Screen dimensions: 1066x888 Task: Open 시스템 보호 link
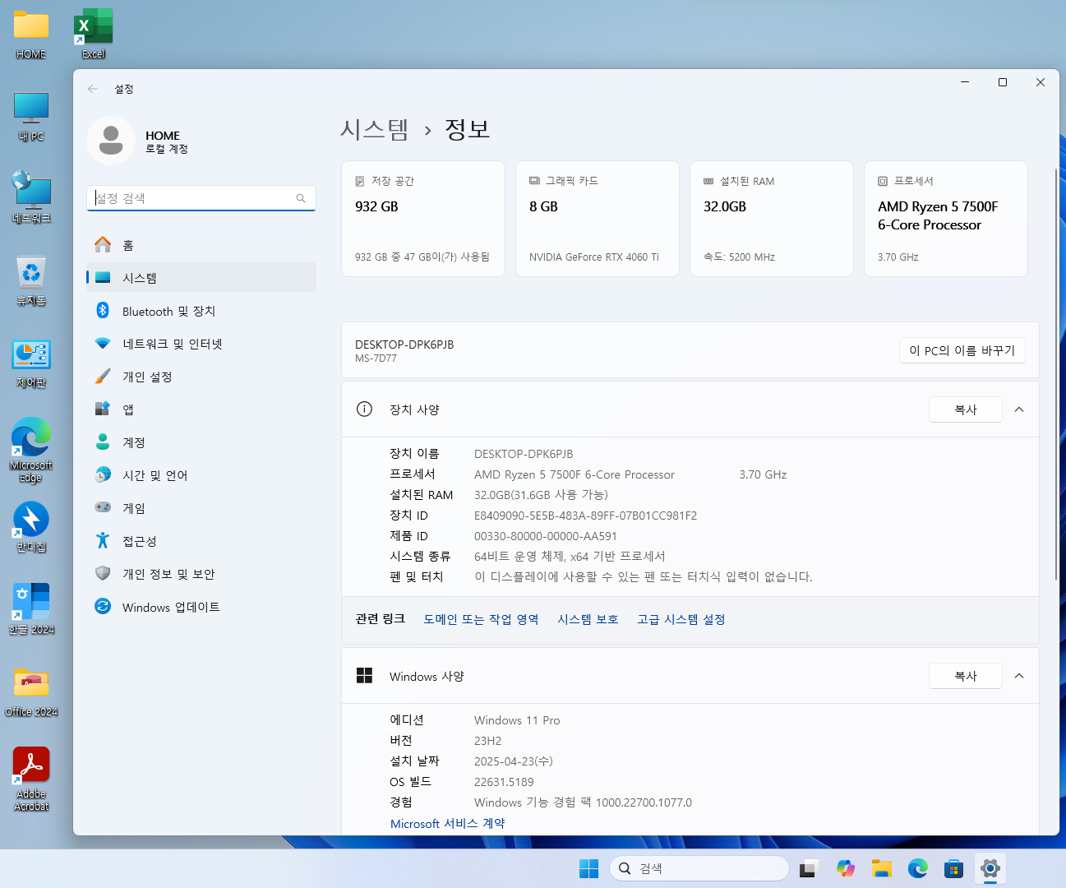click(x=588, y=619)
